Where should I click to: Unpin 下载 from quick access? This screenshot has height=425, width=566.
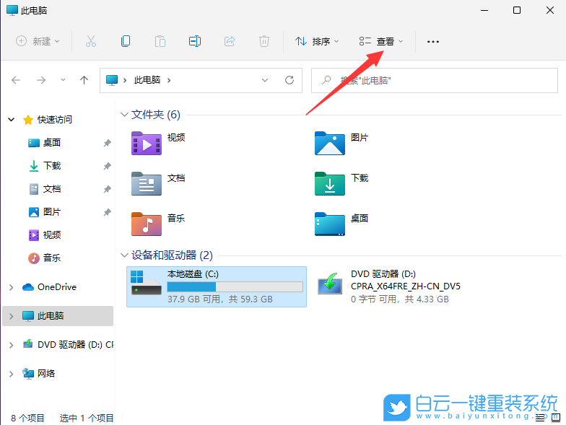[x=107, y=166]
